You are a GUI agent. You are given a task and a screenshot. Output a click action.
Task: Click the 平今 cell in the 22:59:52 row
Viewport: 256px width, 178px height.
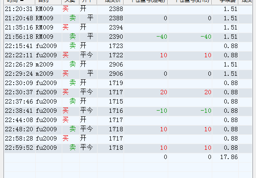click(x=87, y=148)
